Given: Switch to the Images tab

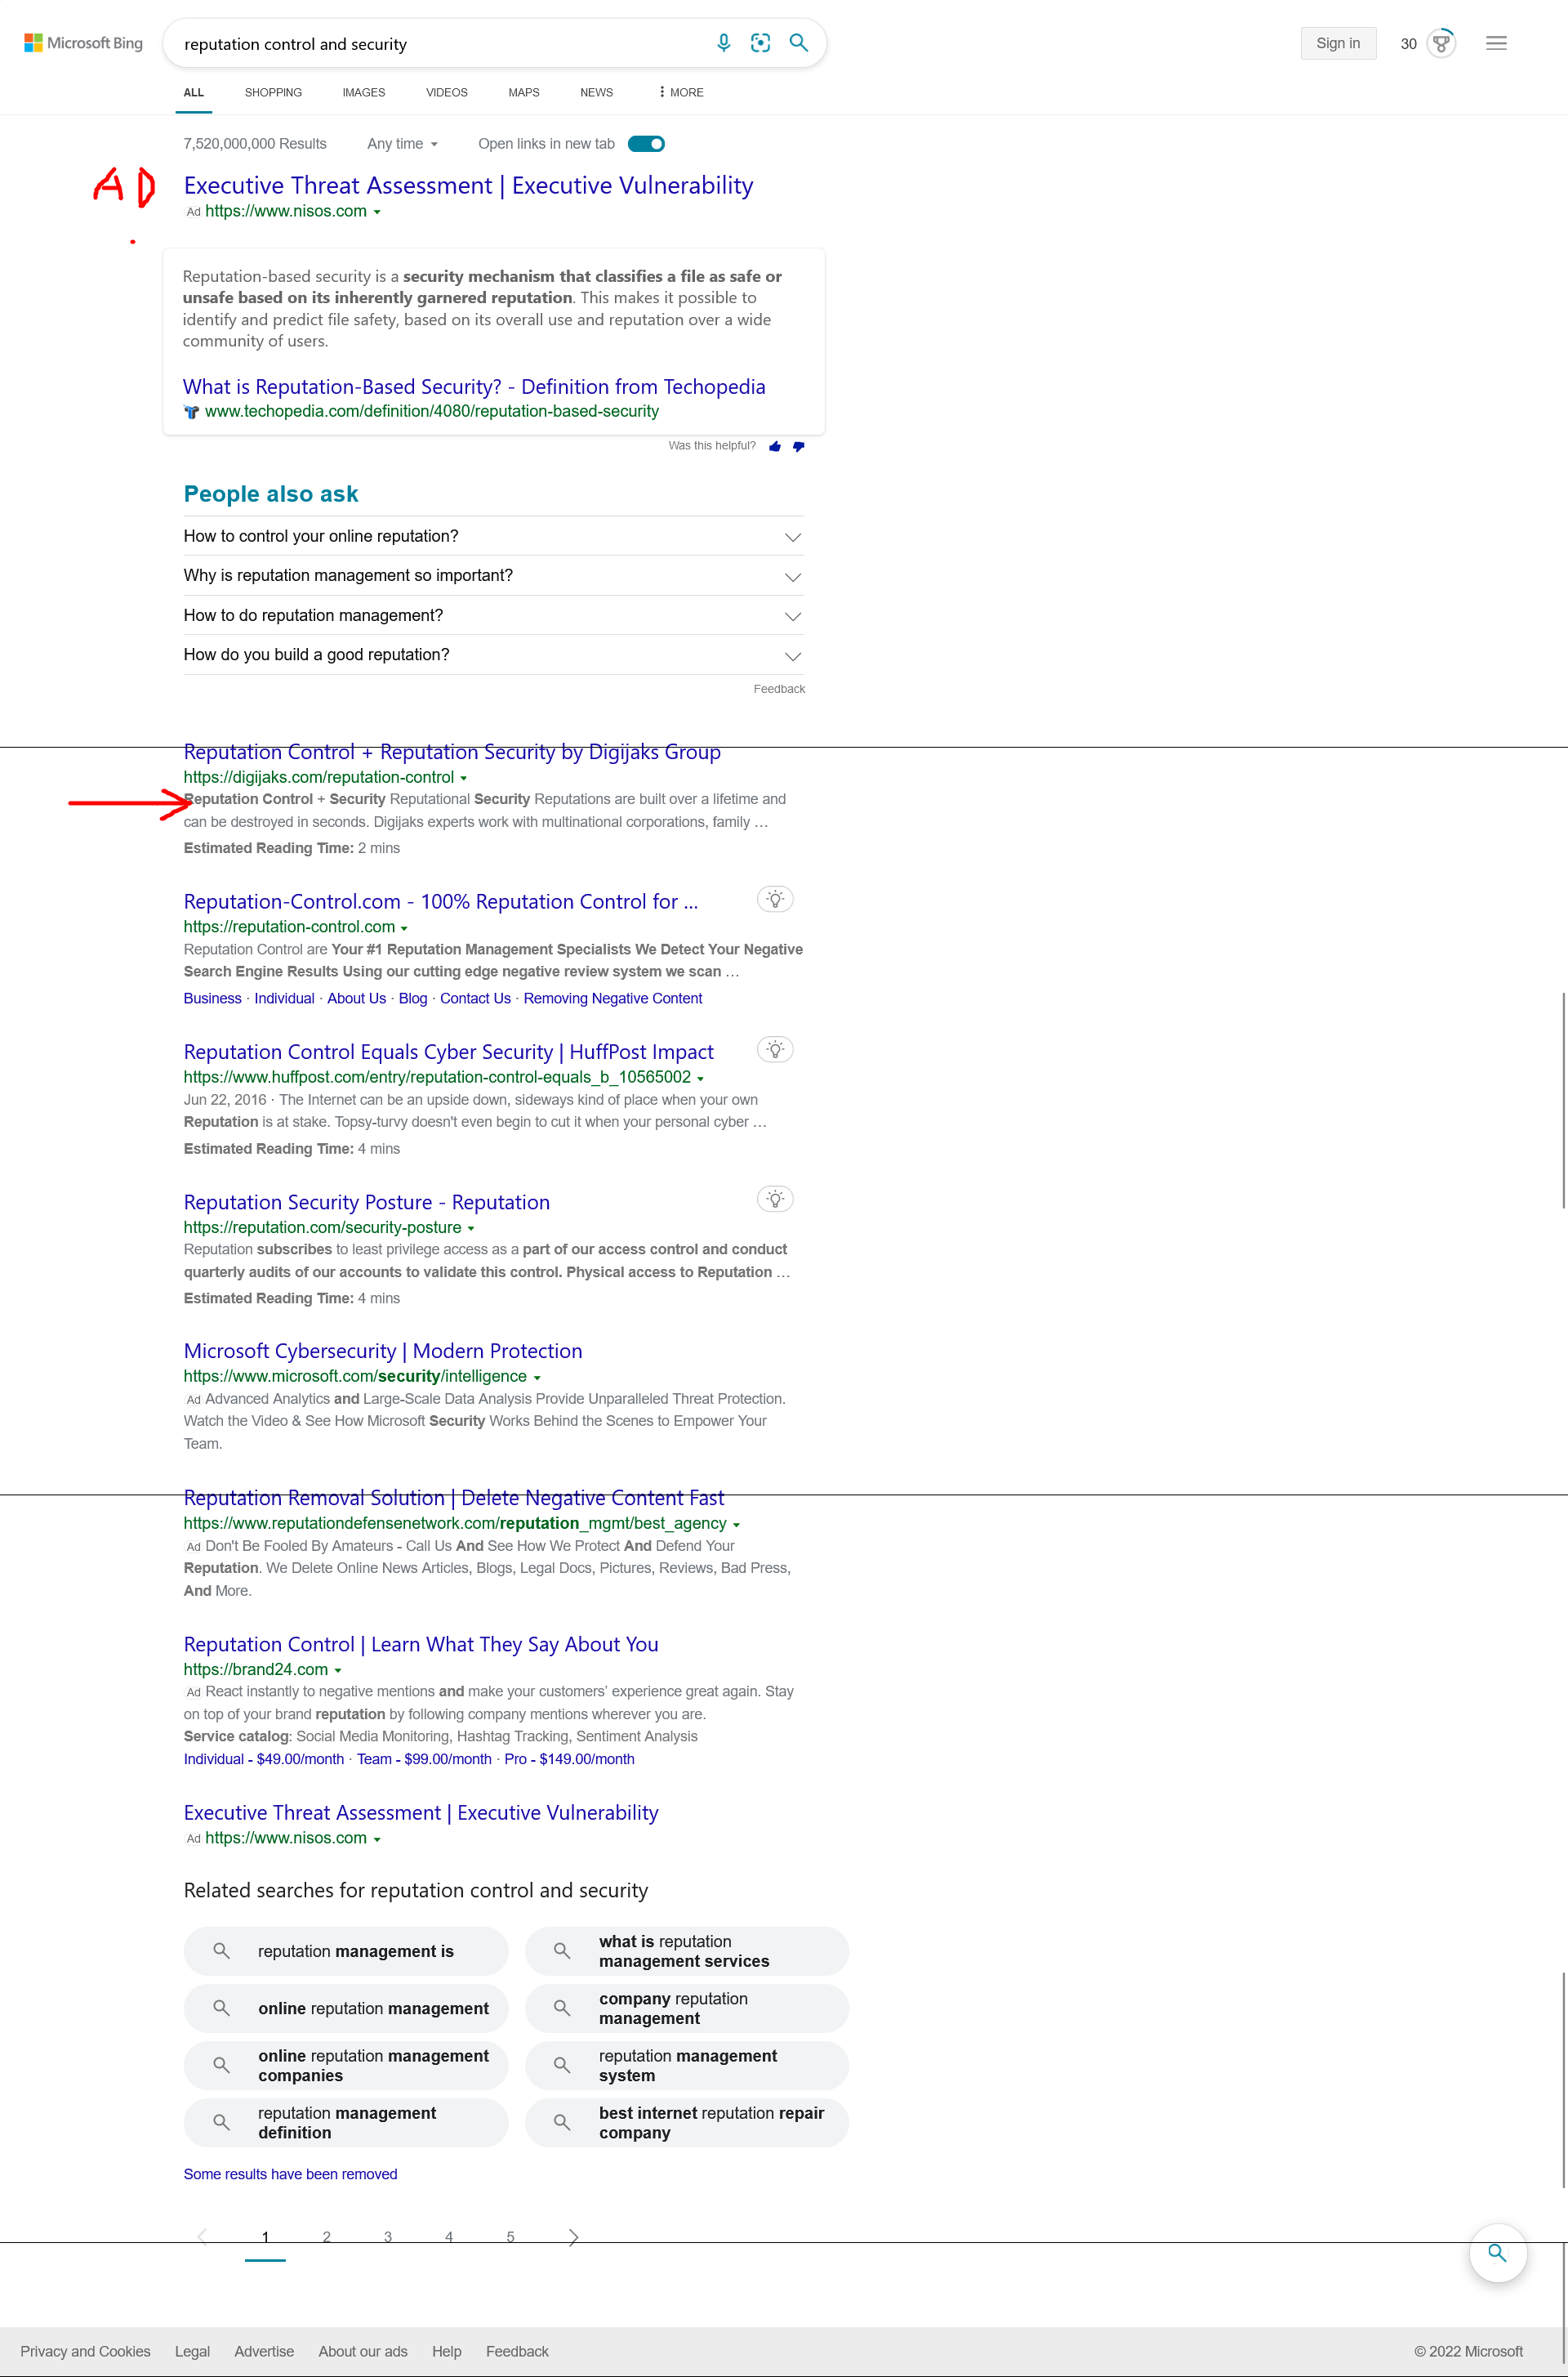Looking at the screenshot, I should 363,93.
